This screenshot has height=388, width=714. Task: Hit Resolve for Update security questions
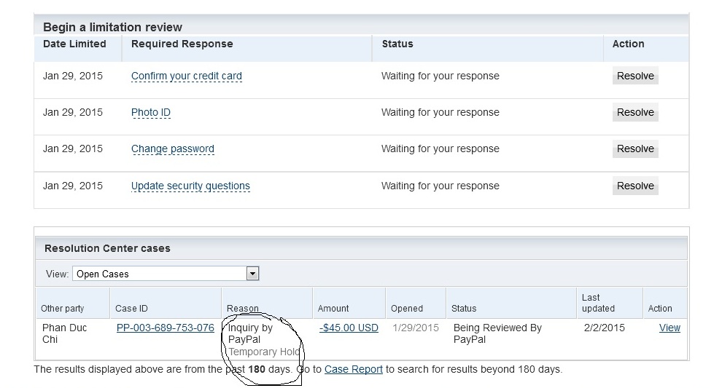[635, 186]
